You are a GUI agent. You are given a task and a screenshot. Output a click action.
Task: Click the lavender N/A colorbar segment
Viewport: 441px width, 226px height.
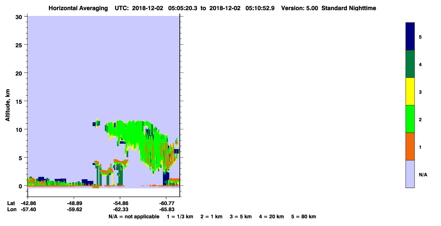[x=410, y=174]
